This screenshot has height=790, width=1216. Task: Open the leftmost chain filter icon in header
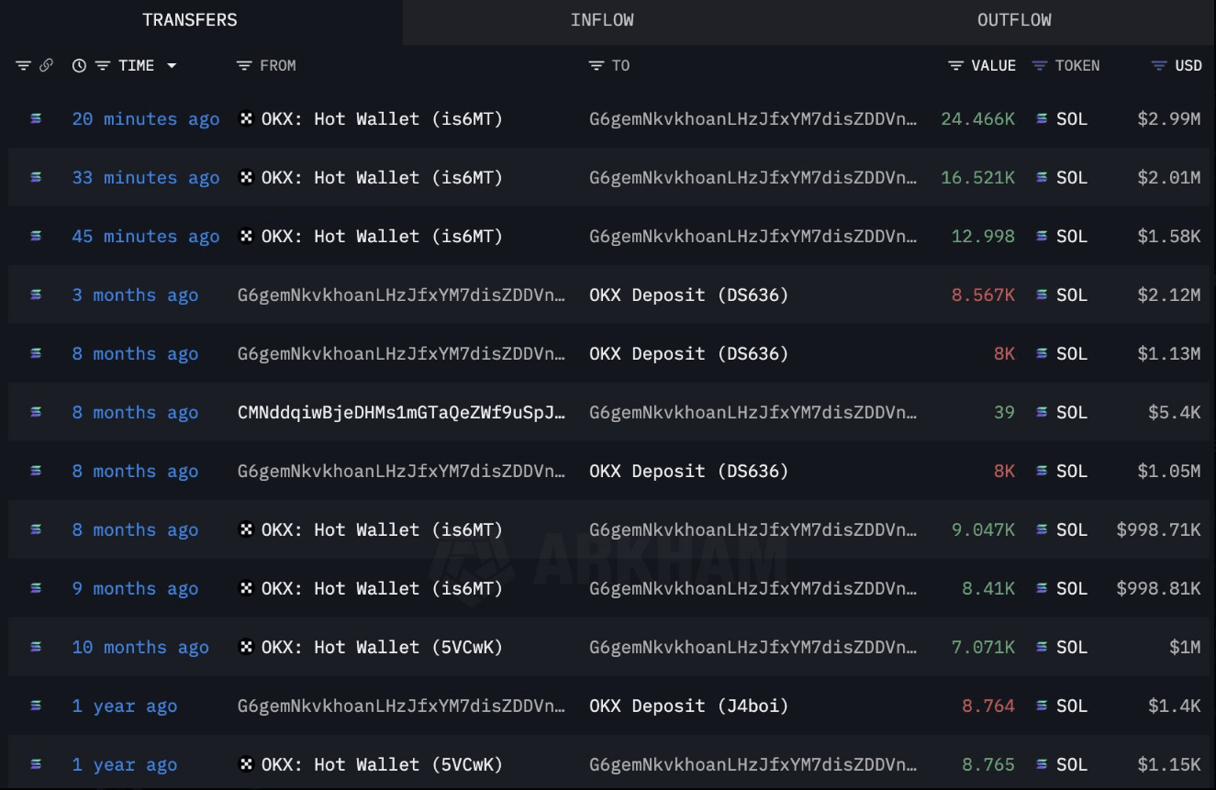coord(23,66)
